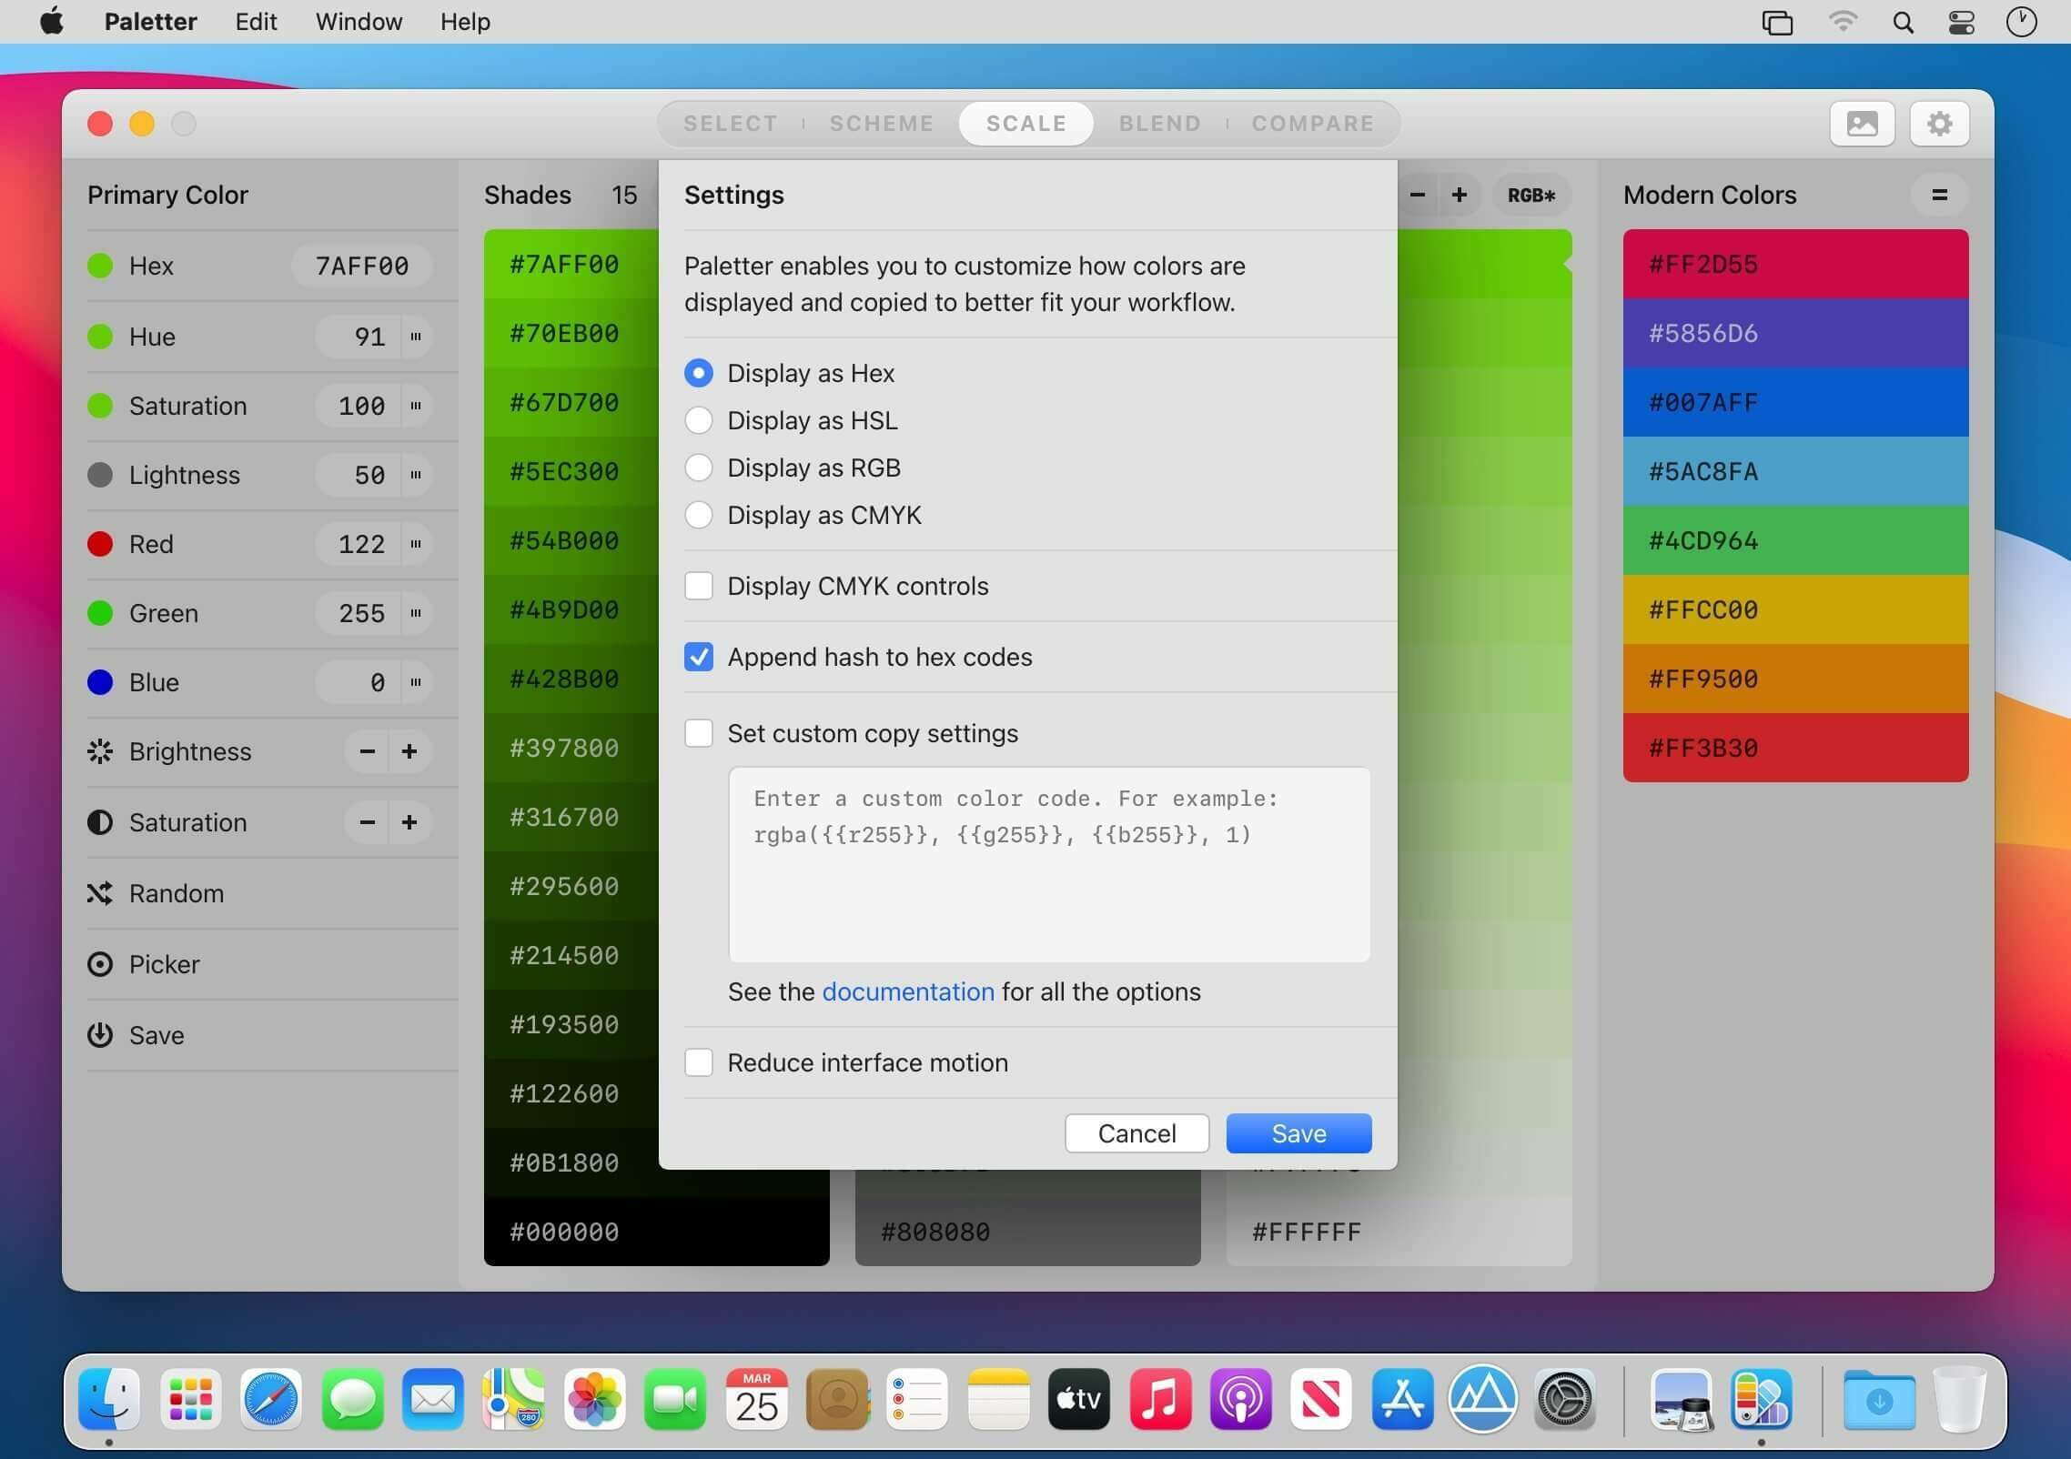Screen dimensions: 2071x1459
Task: Click the Hue value field 91
Action: (x=359, y=337)
